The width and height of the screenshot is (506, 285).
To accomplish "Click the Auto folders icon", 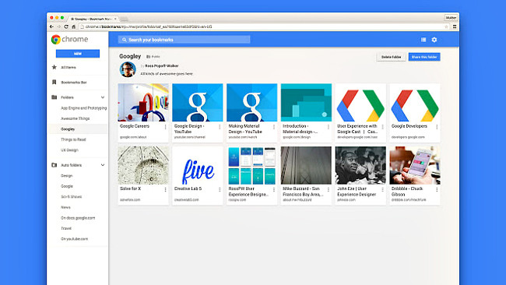I will pyautogui.click(x=54, y=165).
